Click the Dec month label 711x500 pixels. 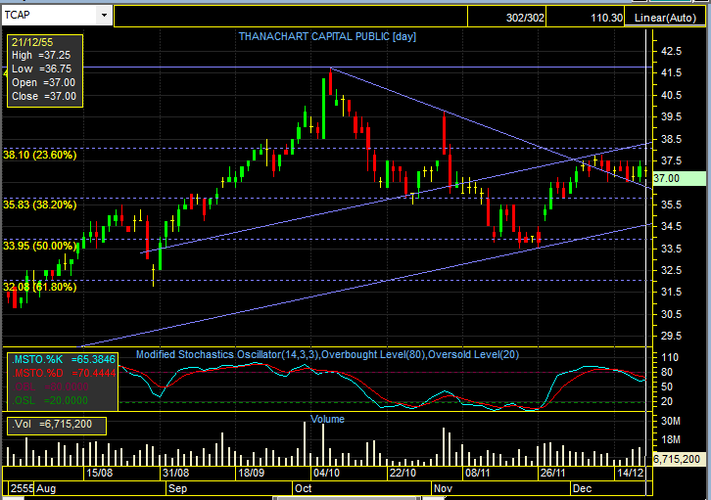(583, 488)
